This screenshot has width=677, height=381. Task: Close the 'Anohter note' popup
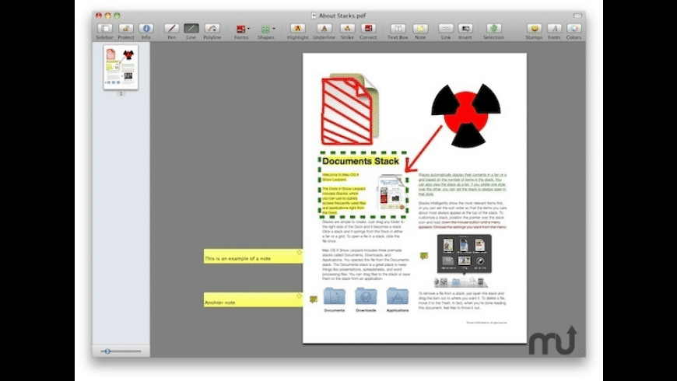[x=300, y=296]
